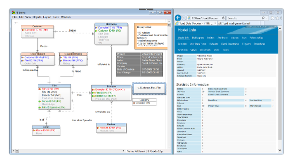Open the Functions report link
289x163 pixels.
tap(182, 50)
